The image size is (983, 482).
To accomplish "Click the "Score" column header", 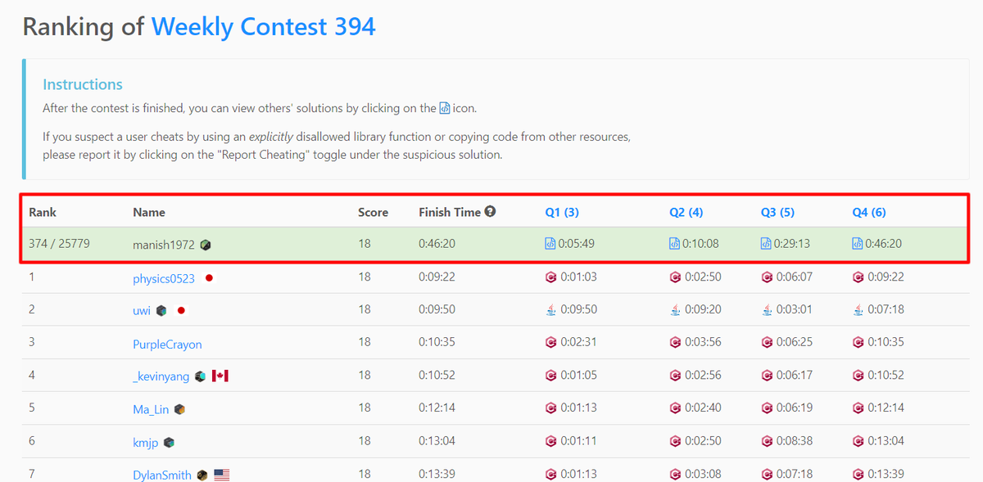I will pos(373,212).
